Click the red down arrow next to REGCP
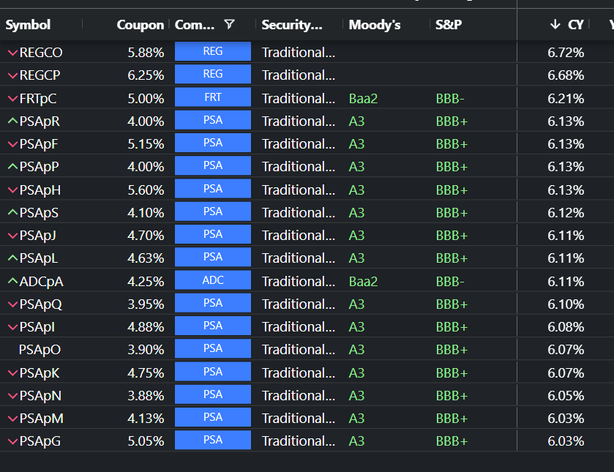This screenshot has width=614, height=472. click(x=12, y=74)
